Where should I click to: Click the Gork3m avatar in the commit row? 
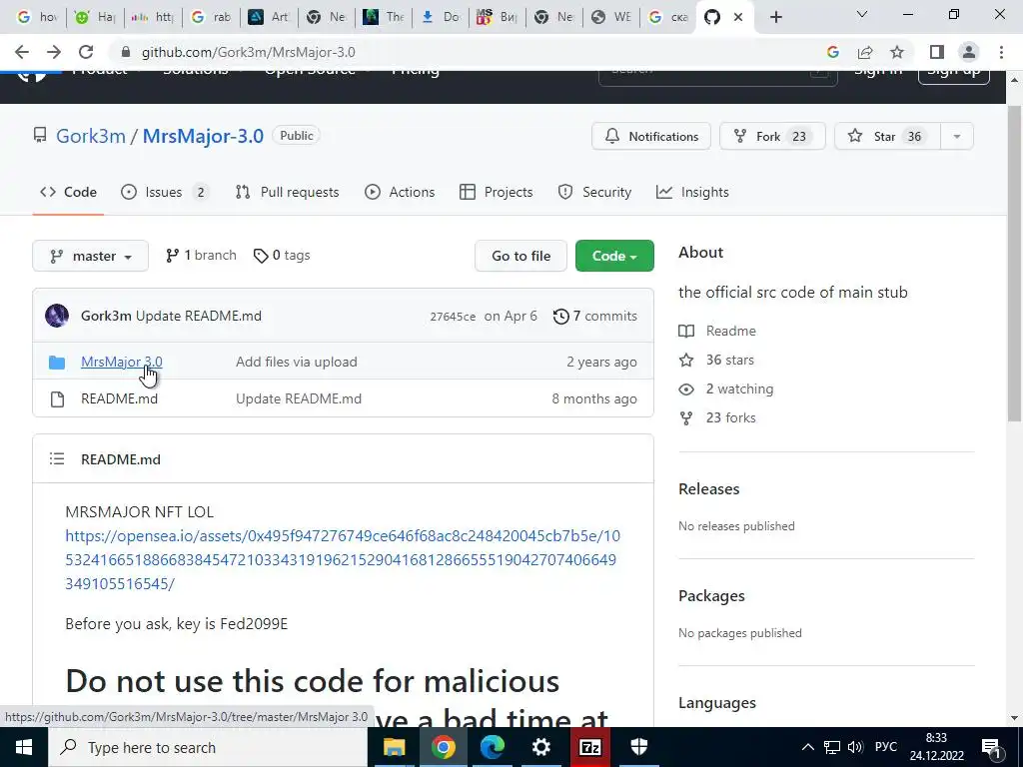pyautogui.click(x=57, y=316)
